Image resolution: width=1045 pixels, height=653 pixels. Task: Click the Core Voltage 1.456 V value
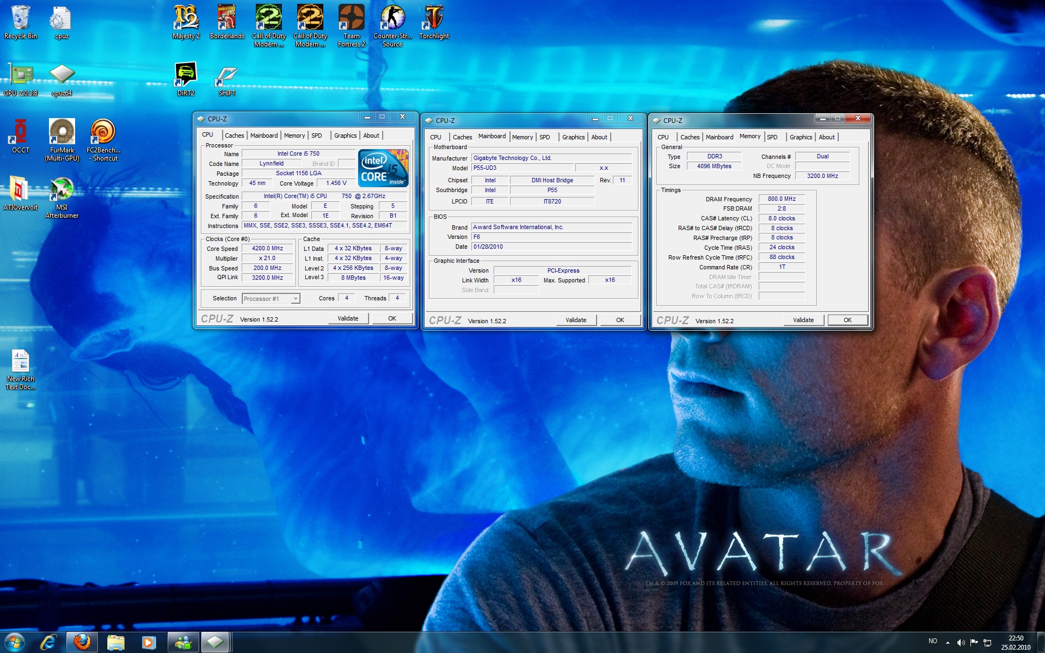click(x=336, y=183)
